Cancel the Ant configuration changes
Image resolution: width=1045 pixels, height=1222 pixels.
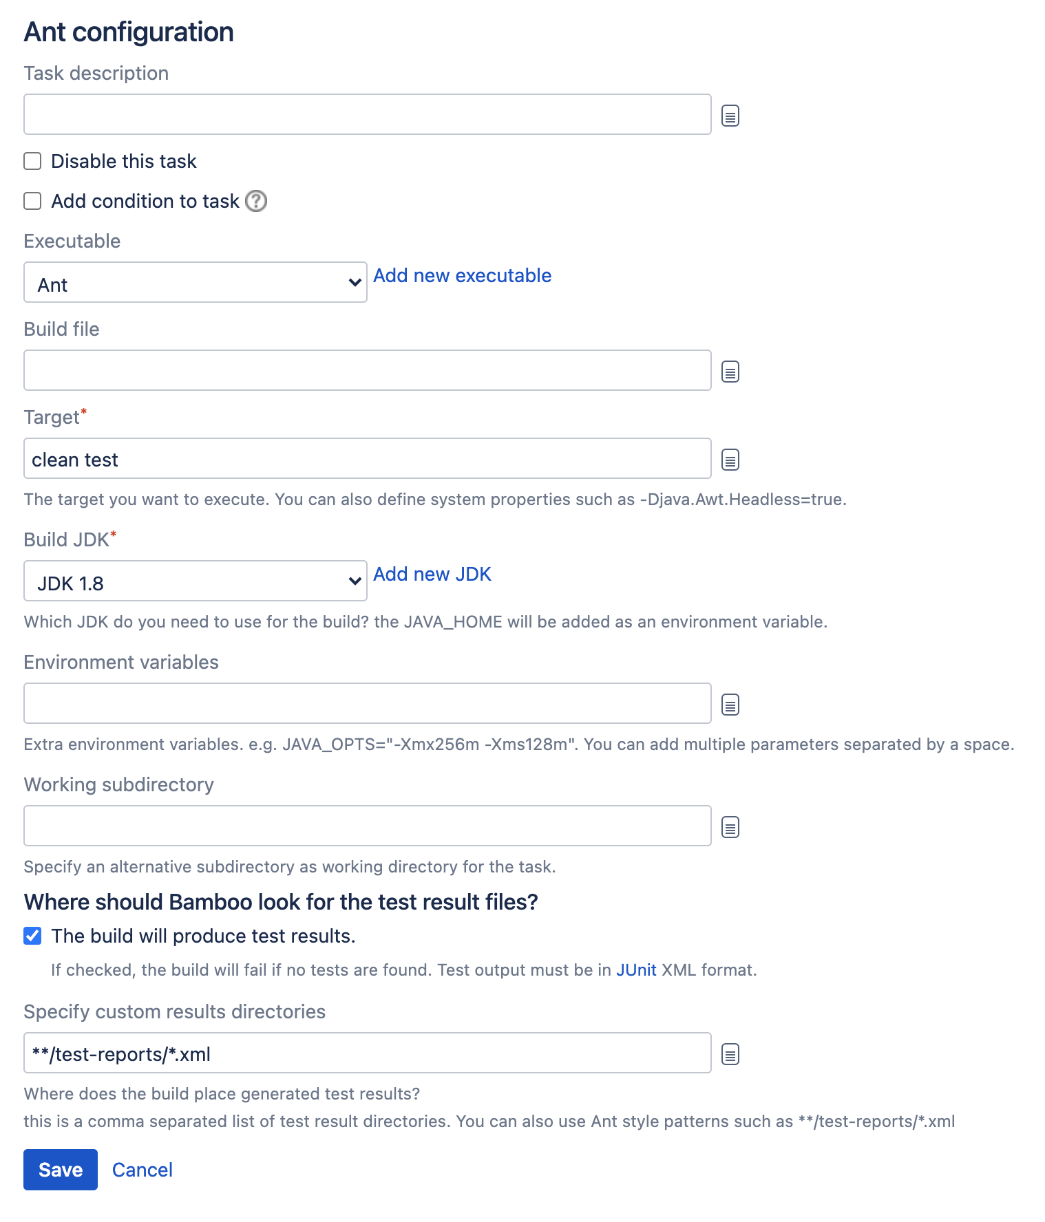142,1170
